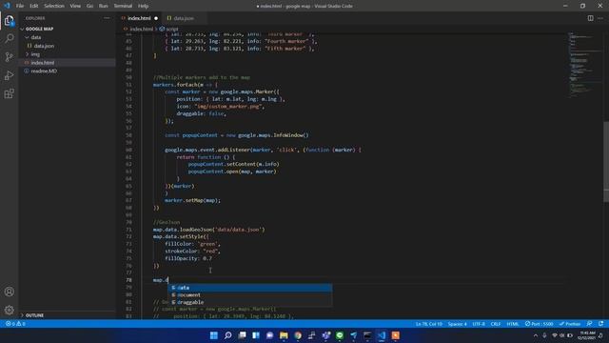Open Microsoft Teams from taskbar
This screenshot has width=609, height=343.
tap(325, 335)
